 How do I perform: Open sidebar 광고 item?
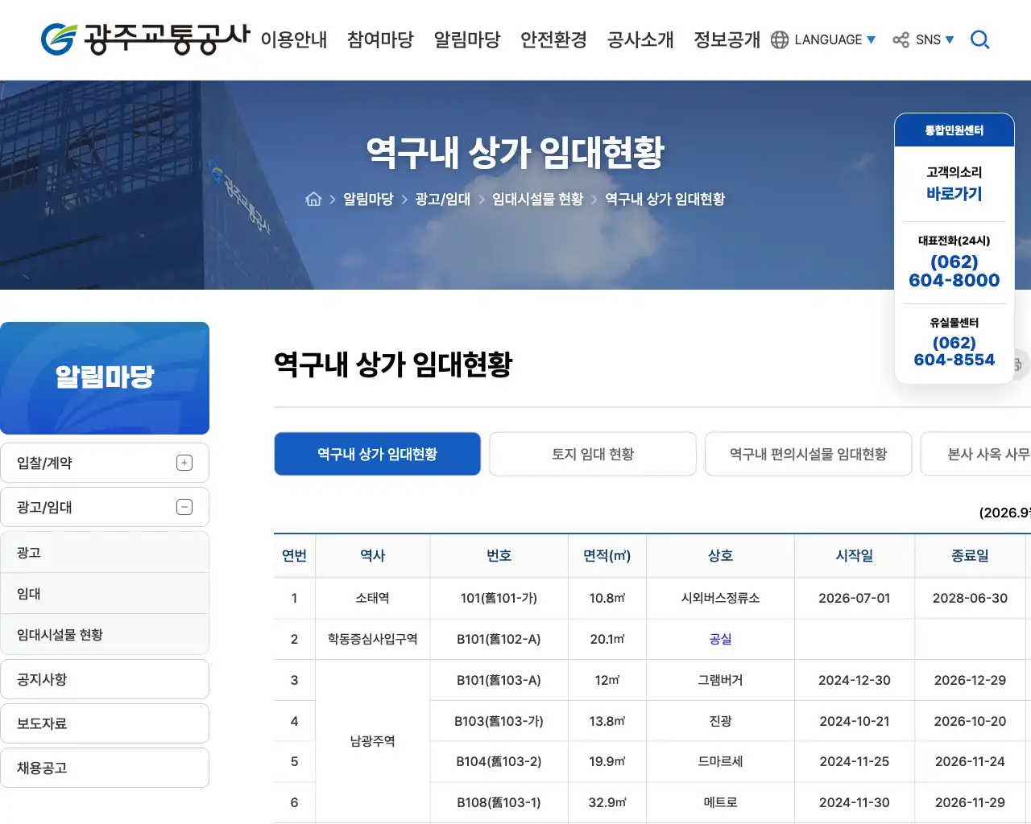point(105,552)
